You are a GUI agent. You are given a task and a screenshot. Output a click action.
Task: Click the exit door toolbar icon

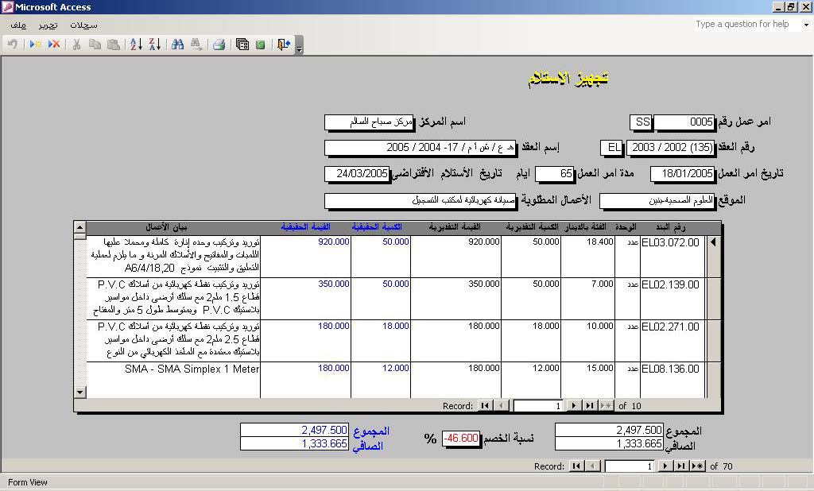tap(283, 44)
